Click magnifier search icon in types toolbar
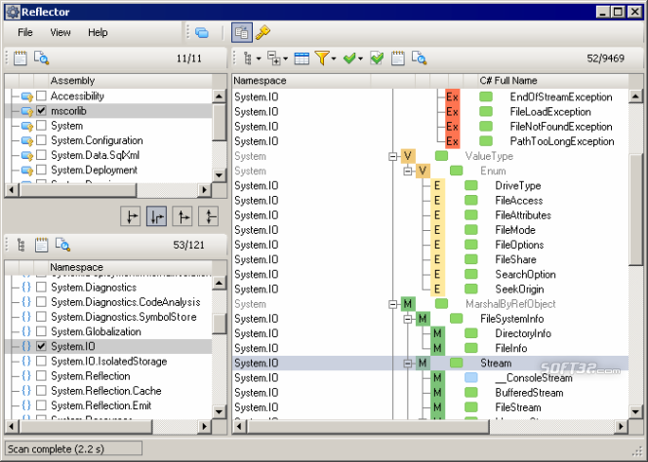Viewport: 648px width, 462px height. coord(419,58)
